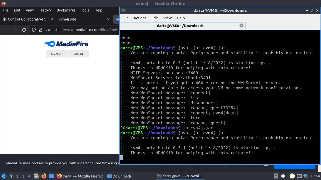Go back in Firefox history
Viewport: 321px width, 180px height.
(x=6, y=30)
